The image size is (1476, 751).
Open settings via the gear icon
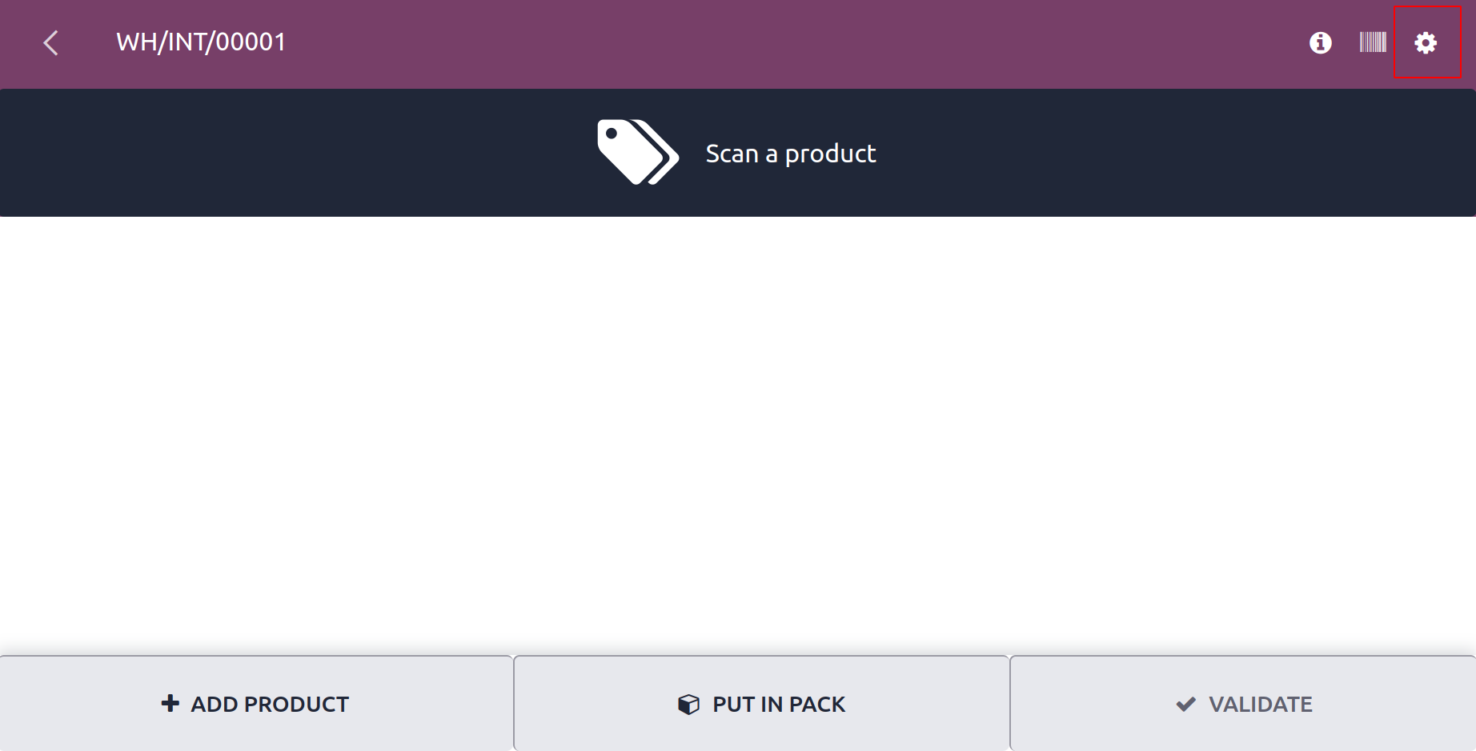1426,43
